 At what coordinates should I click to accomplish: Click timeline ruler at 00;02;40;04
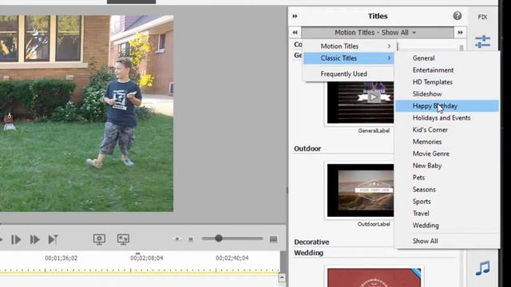[x=232, y=258]
